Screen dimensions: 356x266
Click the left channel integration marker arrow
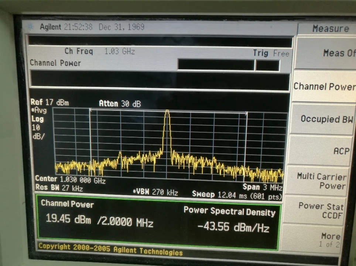click(x=90, y=110)
